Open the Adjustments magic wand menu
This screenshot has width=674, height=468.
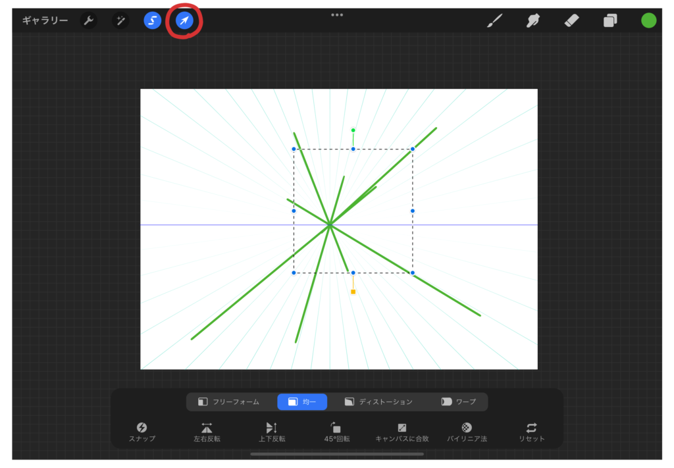(120, 20)
